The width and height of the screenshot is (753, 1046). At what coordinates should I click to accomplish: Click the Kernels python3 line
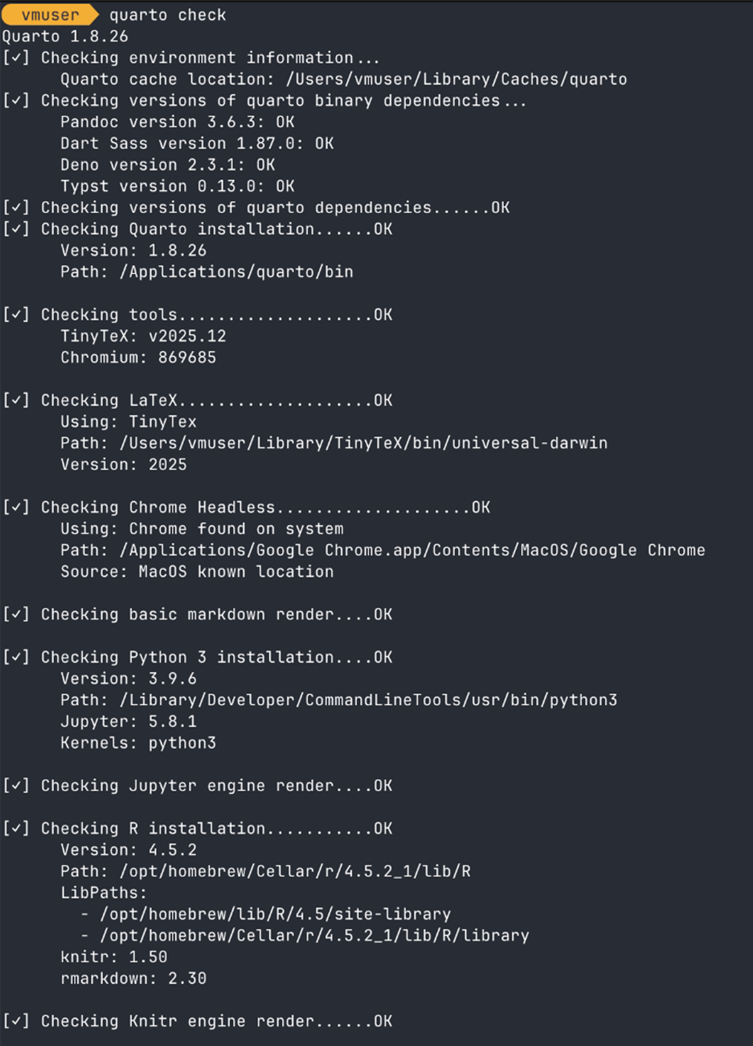click(x=138, y=743)
